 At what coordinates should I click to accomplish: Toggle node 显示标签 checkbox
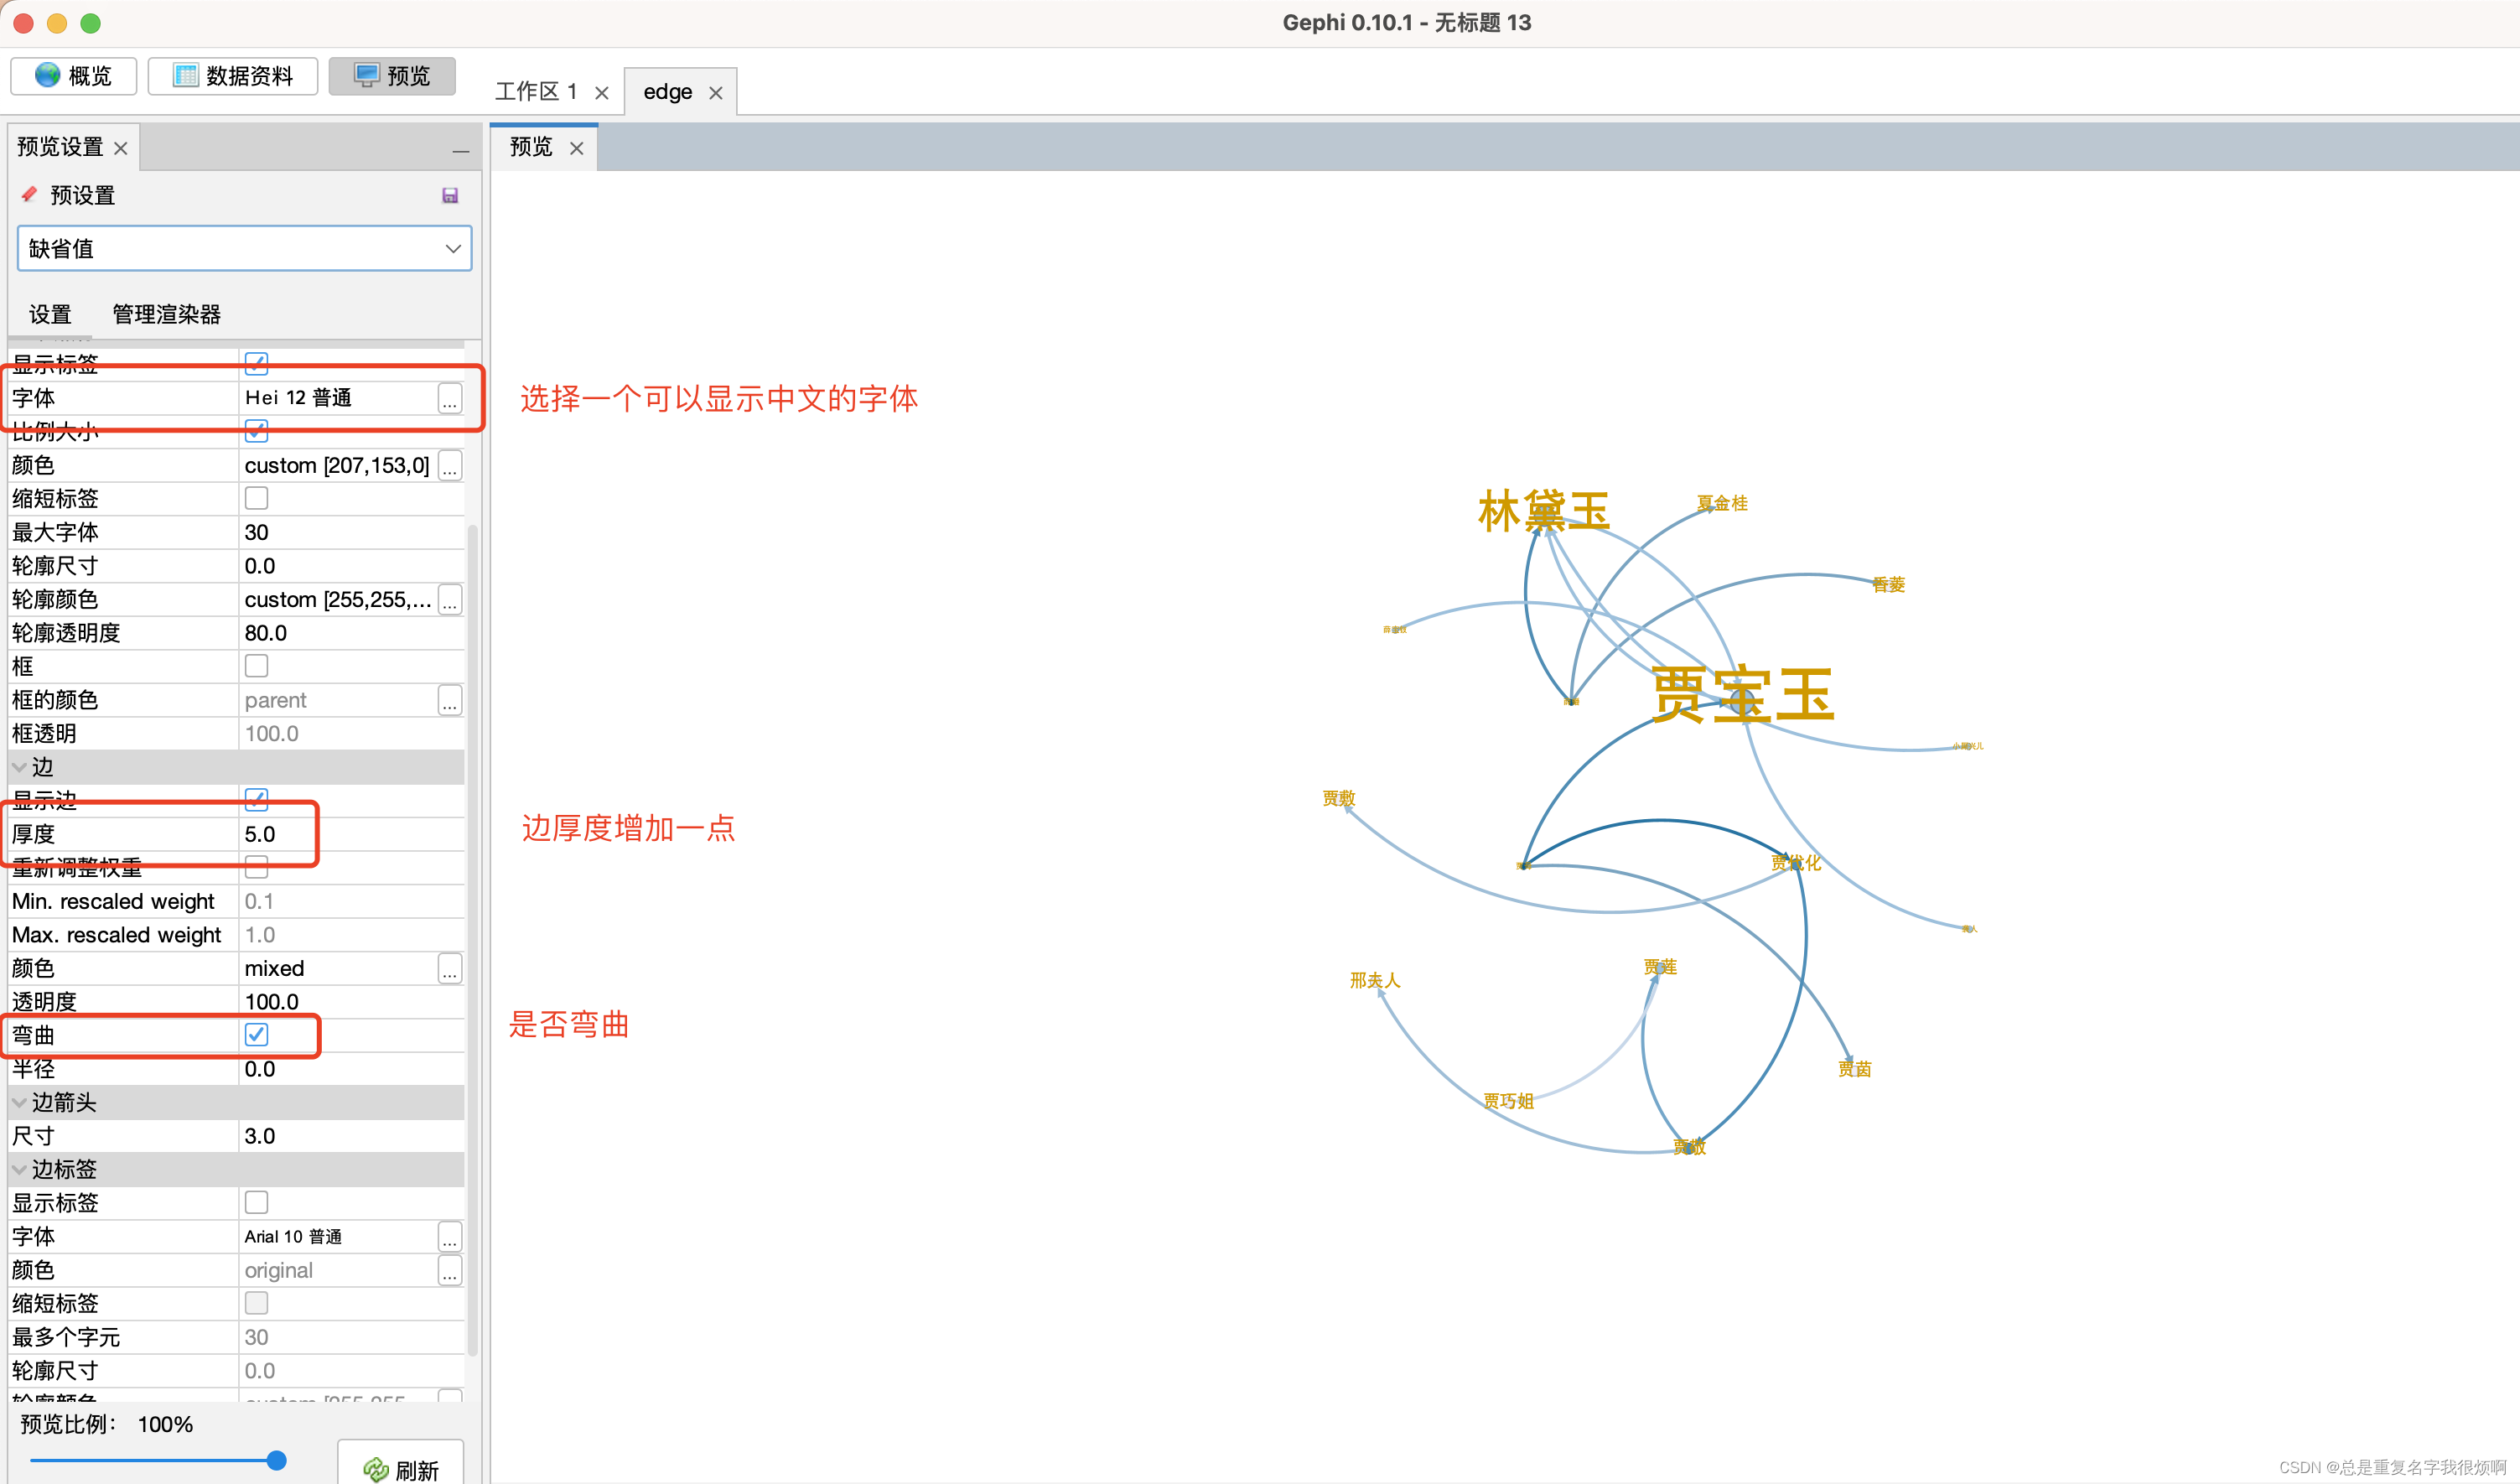[257, 363]
